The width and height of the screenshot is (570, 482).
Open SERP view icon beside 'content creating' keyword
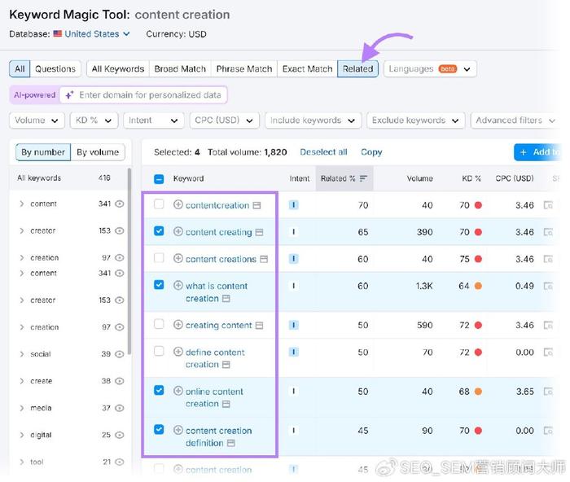coord(259,232)
